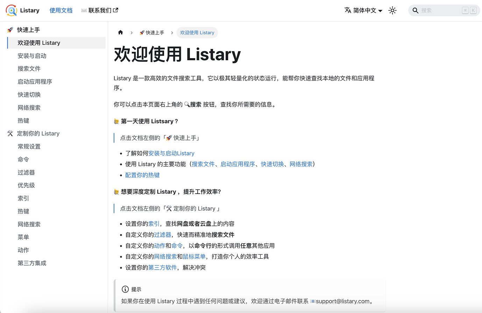482x313 pixels.
Task: Select 使用文档 in the top navigation
Action: (x=61, y=10)
